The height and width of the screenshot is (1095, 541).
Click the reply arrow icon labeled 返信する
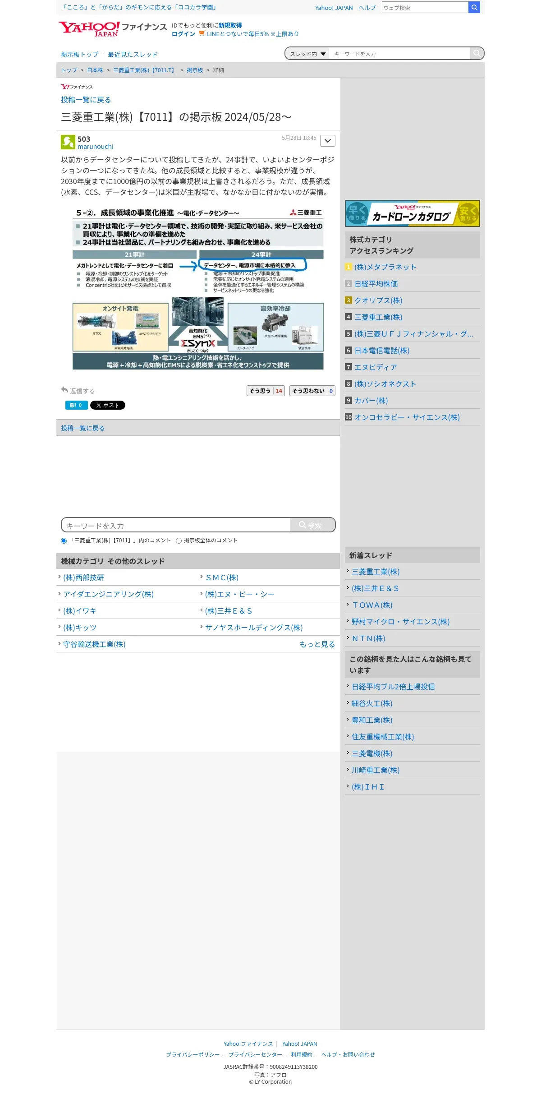tap(64, 390)
